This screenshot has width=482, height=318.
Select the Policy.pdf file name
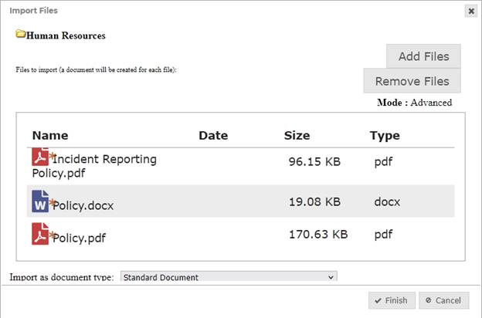tap(79, 238)
